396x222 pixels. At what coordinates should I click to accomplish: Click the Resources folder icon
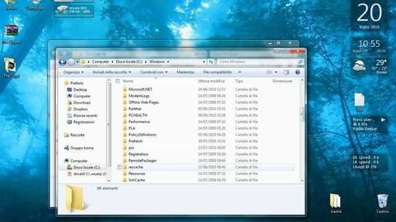click(x=124, y=174)
